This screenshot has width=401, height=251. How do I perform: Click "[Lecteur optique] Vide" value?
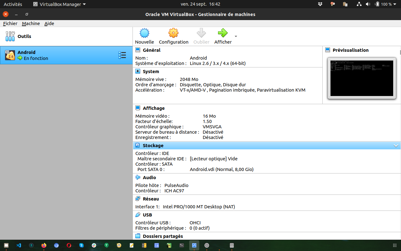pyautogui.click(x=214, y=159)
